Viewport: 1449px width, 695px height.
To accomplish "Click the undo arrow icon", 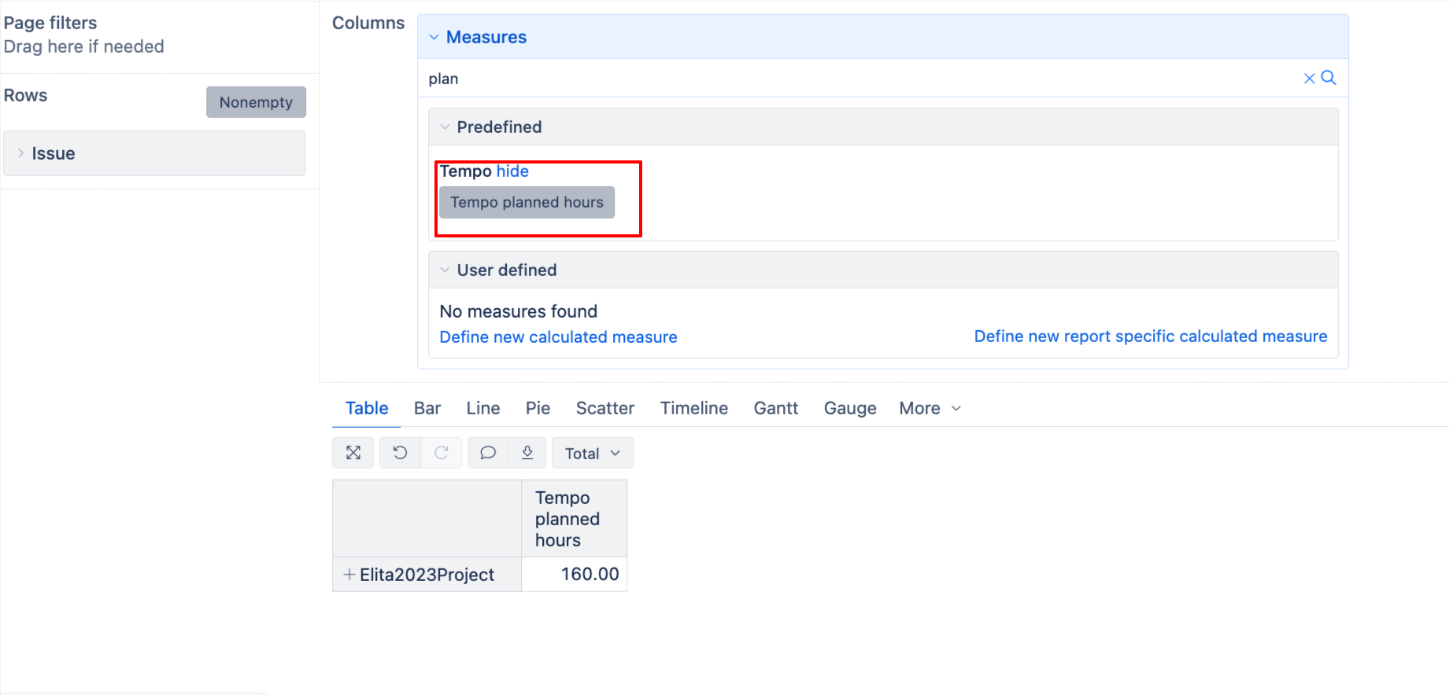I will tap(400, 453).
